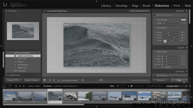The height and width of the screenshot is (108, 193).
Task: Open the Web module
Action: click(188, 6)
